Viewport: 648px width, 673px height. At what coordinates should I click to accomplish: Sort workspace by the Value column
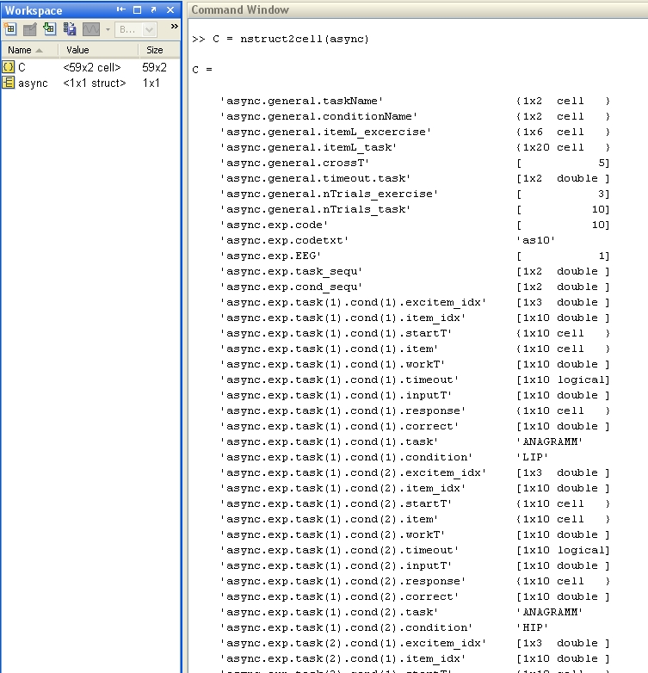point(99,50)
